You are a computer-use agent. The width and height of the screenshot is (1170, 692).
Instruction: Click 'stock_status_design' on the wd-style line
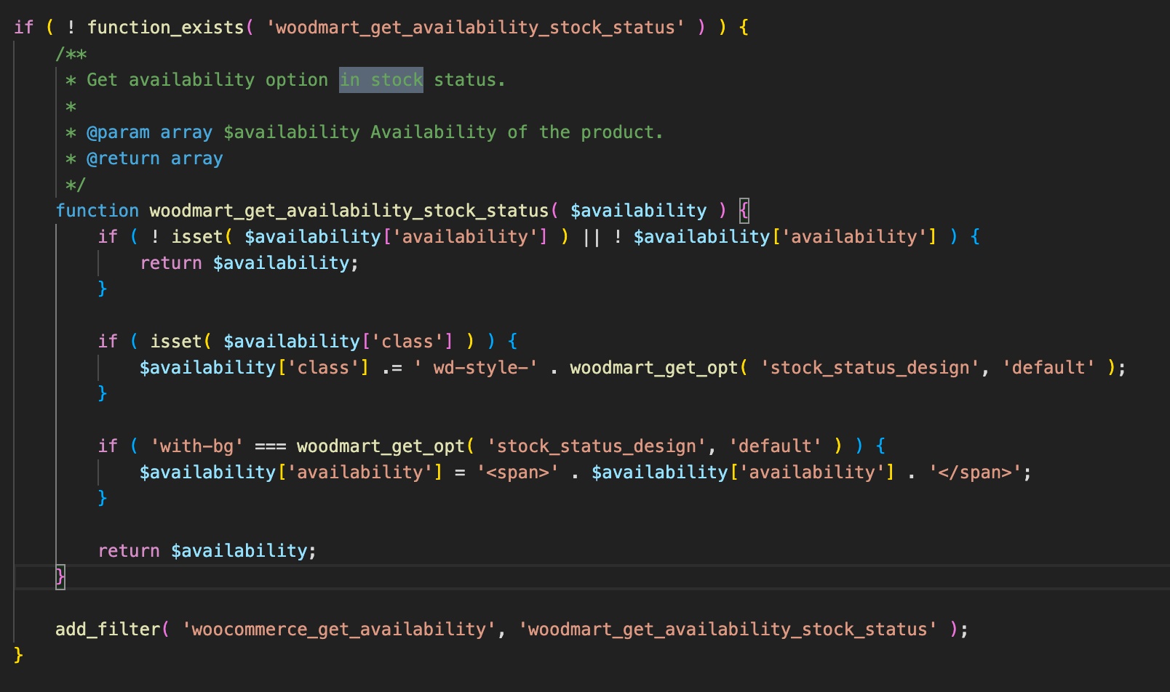870,368
